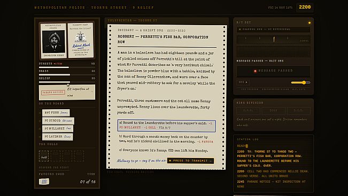Select the WPC FENN officer card

[56, 112]
